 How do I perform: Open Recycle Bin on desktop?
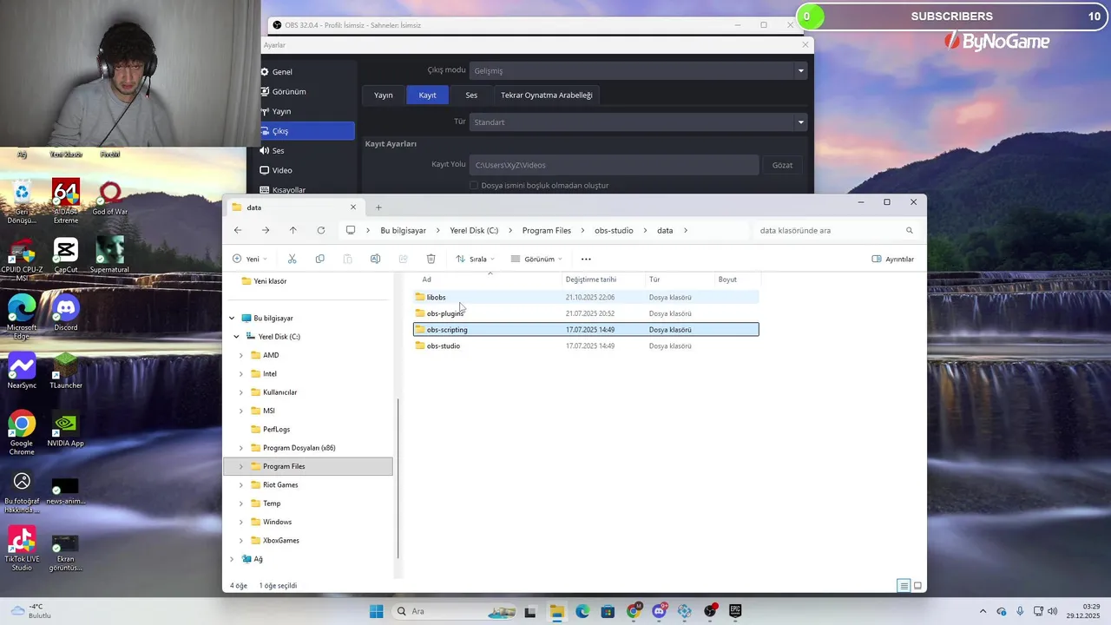[22, 202]
